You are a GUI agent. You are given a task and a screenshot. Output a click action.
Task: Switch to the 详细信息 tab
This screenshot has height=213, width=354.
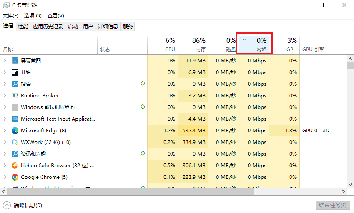click(x=108, y=27)
